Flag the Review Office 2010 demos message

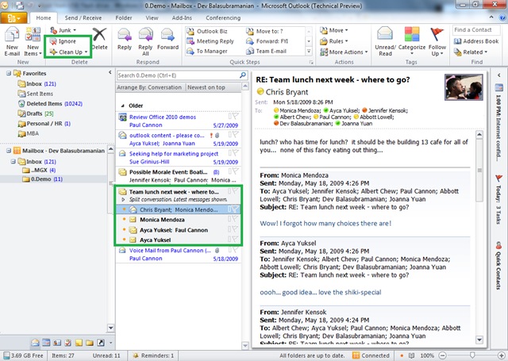236,116
